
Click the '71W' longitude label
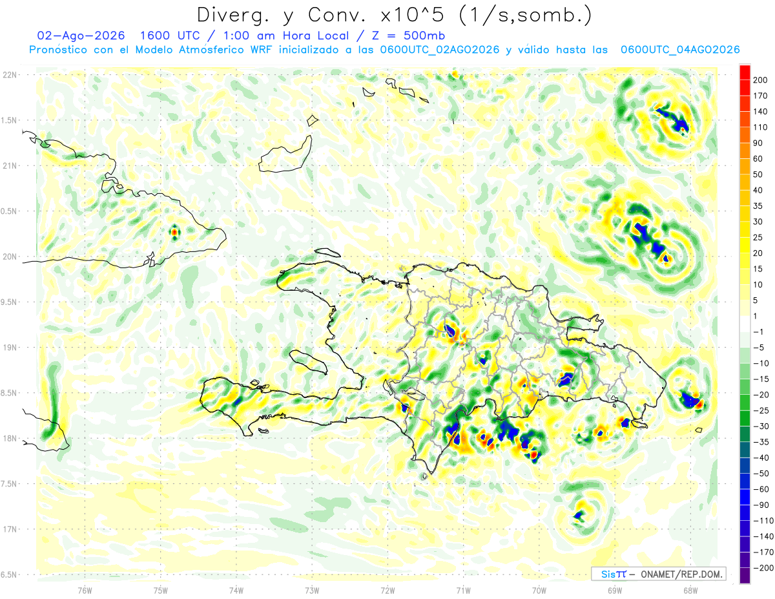(x=463, y=590)
